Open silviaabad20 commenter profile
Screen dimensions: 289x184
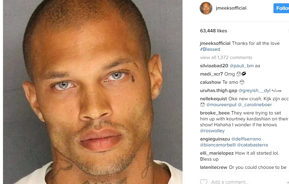pos(214,66)
